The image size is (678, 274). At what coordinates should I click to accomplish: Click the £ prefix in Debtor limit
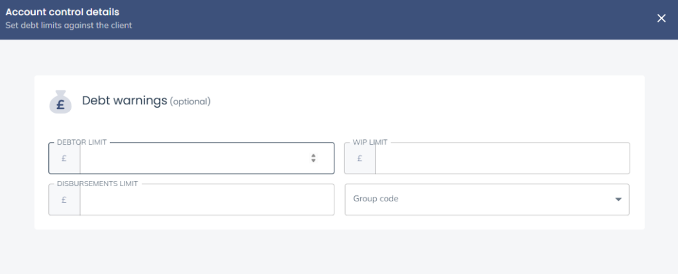[x=64, y=158]
